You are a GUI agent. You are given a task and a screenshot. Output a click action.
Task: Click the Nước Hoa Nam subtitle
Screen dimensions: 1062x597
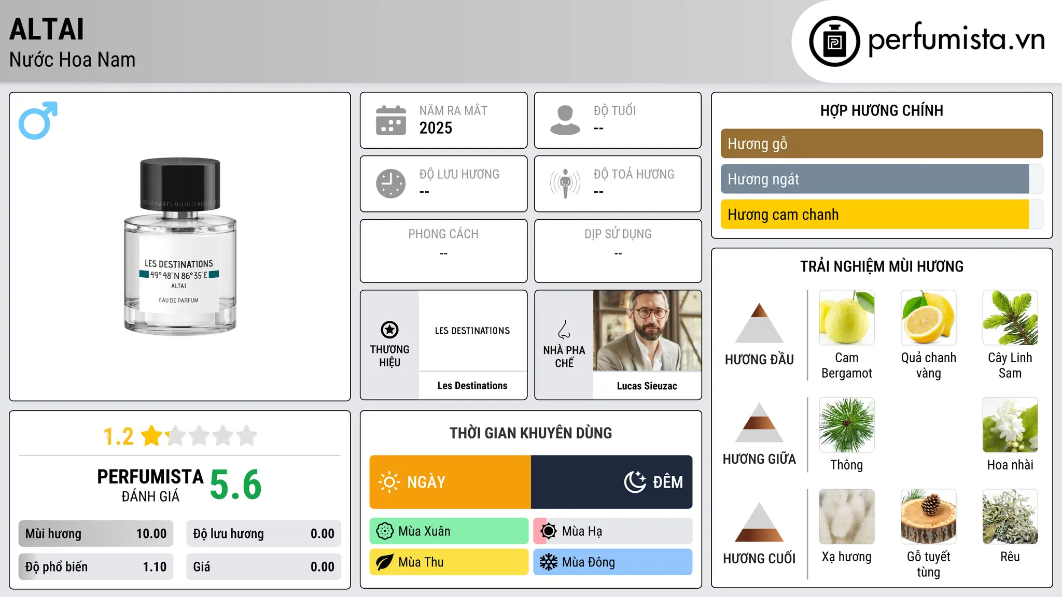[x=73, y=60]
